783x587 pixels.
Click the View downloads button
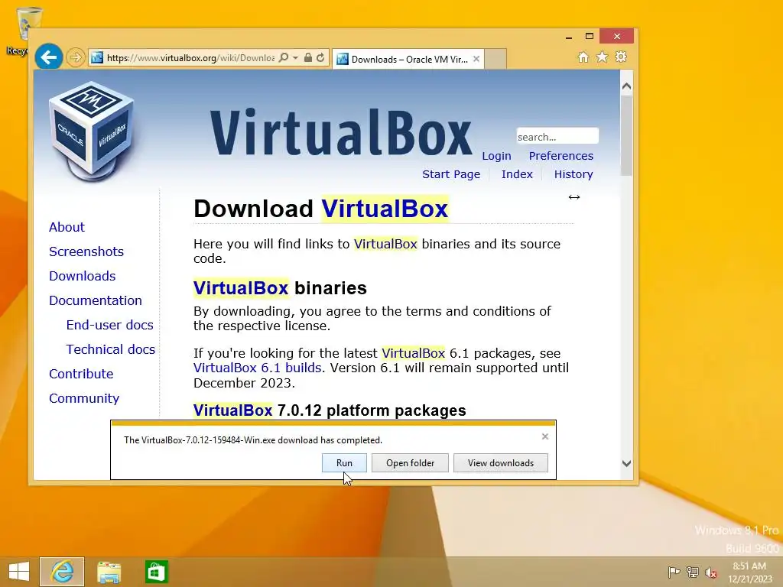(500, 462)
